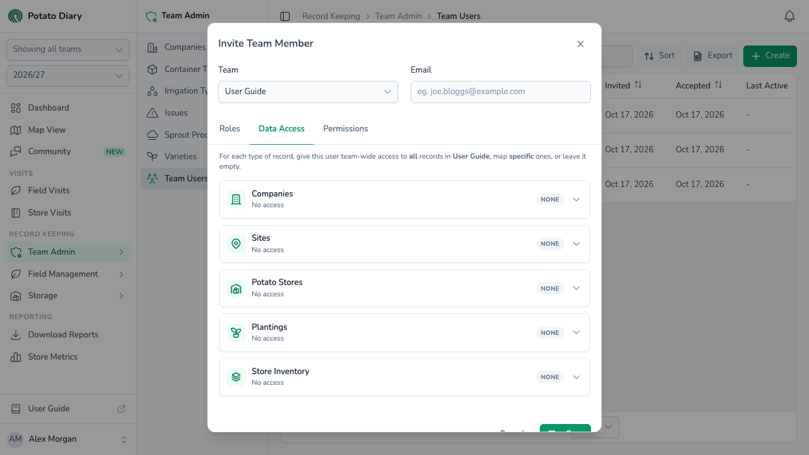Click the Issues warning triangle icon
This screenshot has width=809, height=455.
point(152,113)
